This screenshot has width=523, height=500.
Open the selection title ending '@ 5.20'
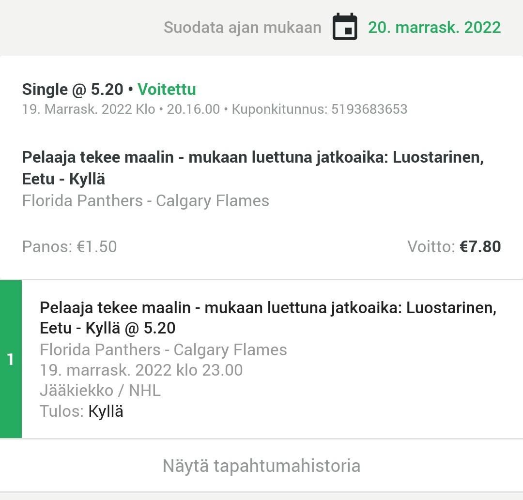(268, 318)
